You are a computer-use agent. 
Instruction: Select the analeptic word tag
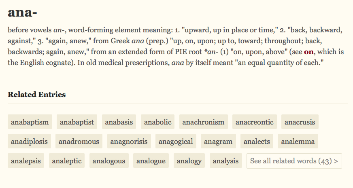pos(67,161)
